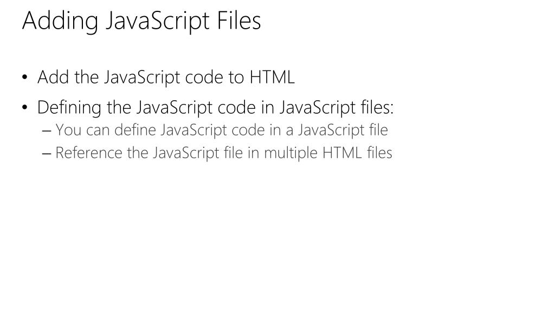Click the words "code in" in the "Defining" bullet
The height and width of the screenshot is (312, 555).
point(247,108)
